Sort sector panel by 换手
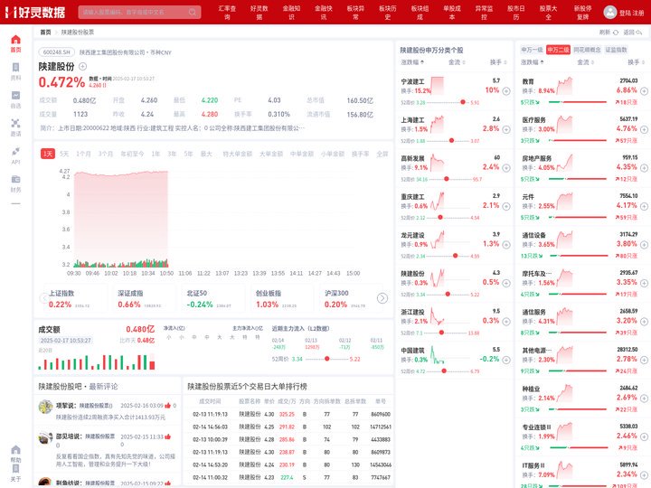 [x=636, y=62]
